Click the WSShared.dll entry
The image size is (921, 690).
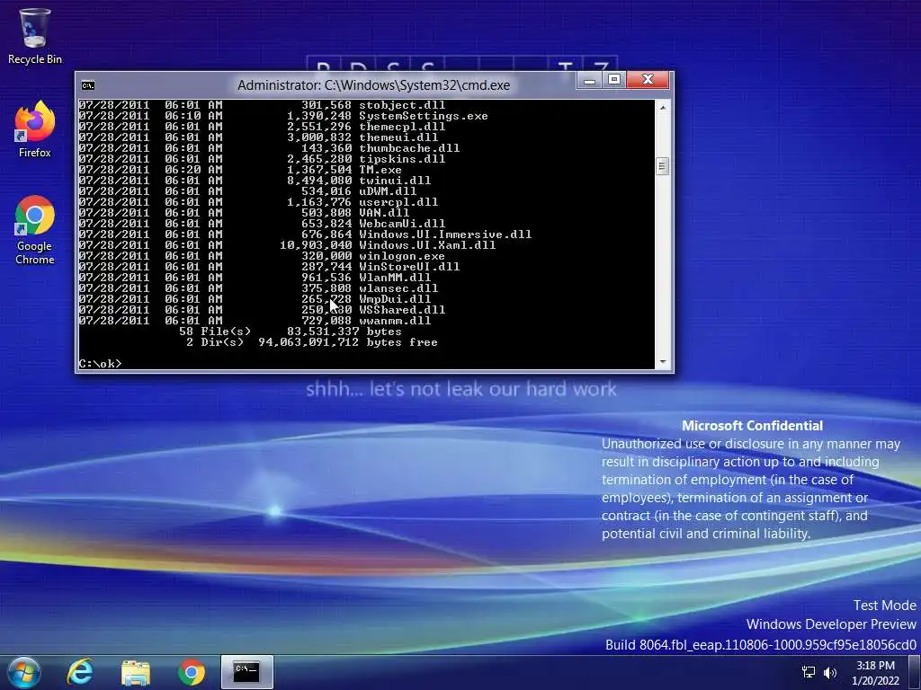click(x=402, y=310)
